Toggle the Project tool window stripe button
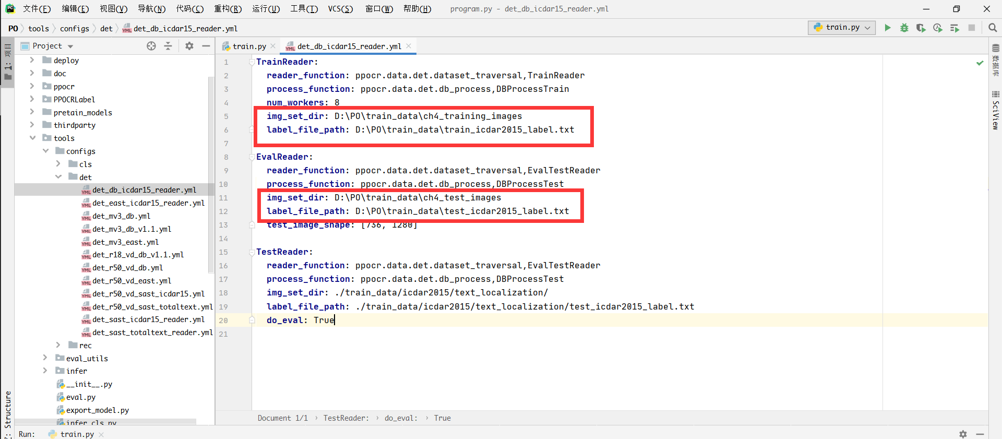 tap(7, 63)
